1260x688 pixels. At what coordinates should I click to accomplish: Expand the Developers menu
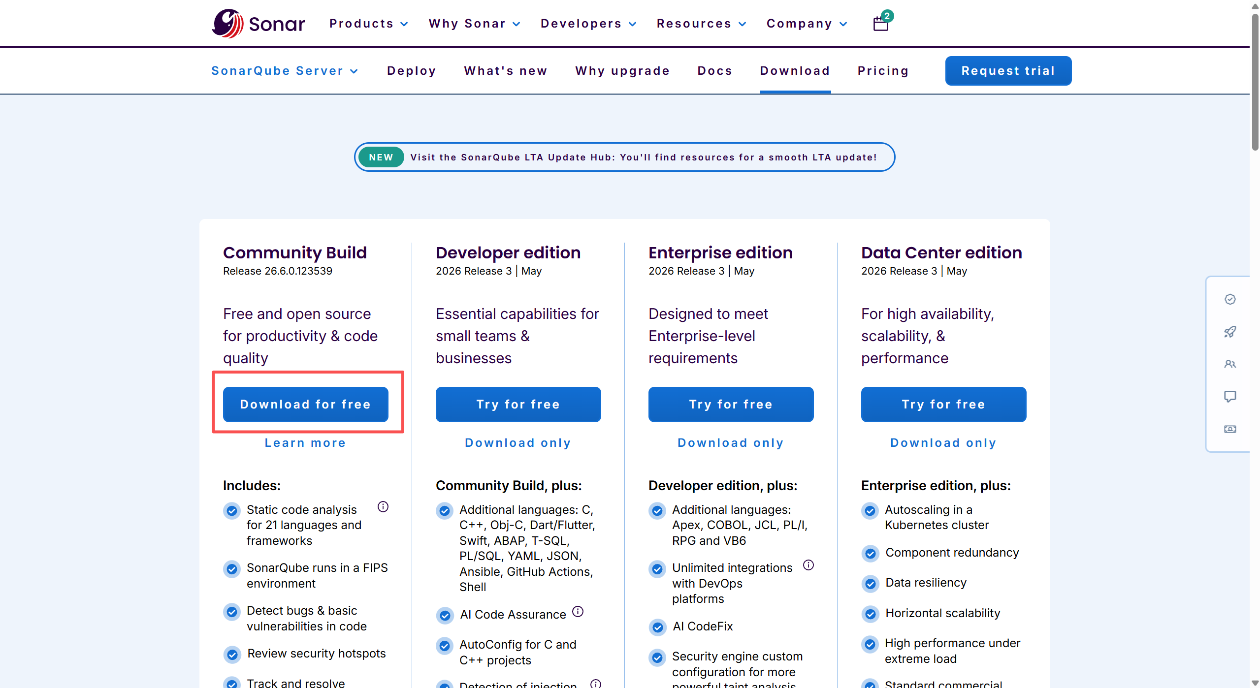point(588,24)
